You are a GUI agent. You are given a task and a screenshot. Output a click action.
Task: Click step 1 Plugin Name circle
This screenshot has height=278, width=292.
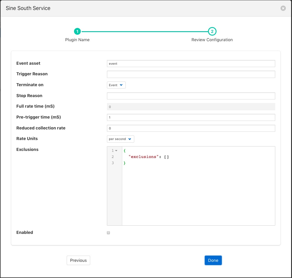(77, 31)
